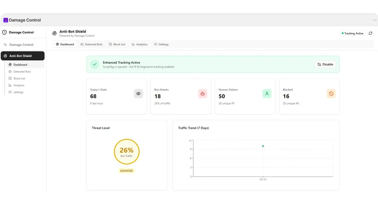Screen dimensions: 378x212
Task: Open the Block List tab
Action: click(x=117, y=44)
